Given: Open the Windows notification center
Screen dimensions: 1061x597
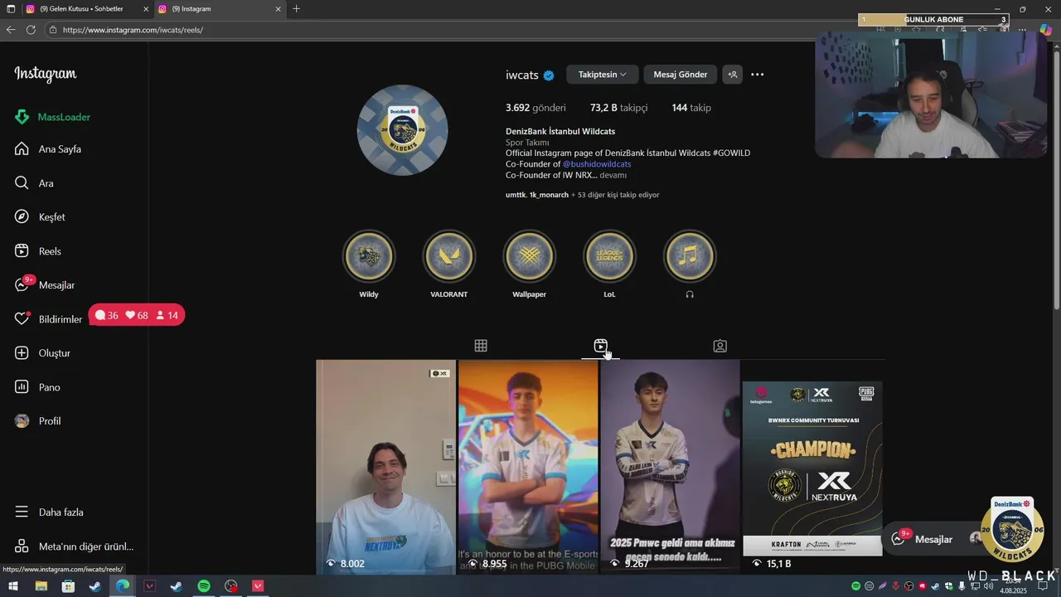Looking at the screenshot, I should (1044, 586).
